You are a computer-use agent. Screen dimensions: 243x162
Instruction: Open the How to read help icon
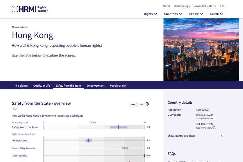147,104
